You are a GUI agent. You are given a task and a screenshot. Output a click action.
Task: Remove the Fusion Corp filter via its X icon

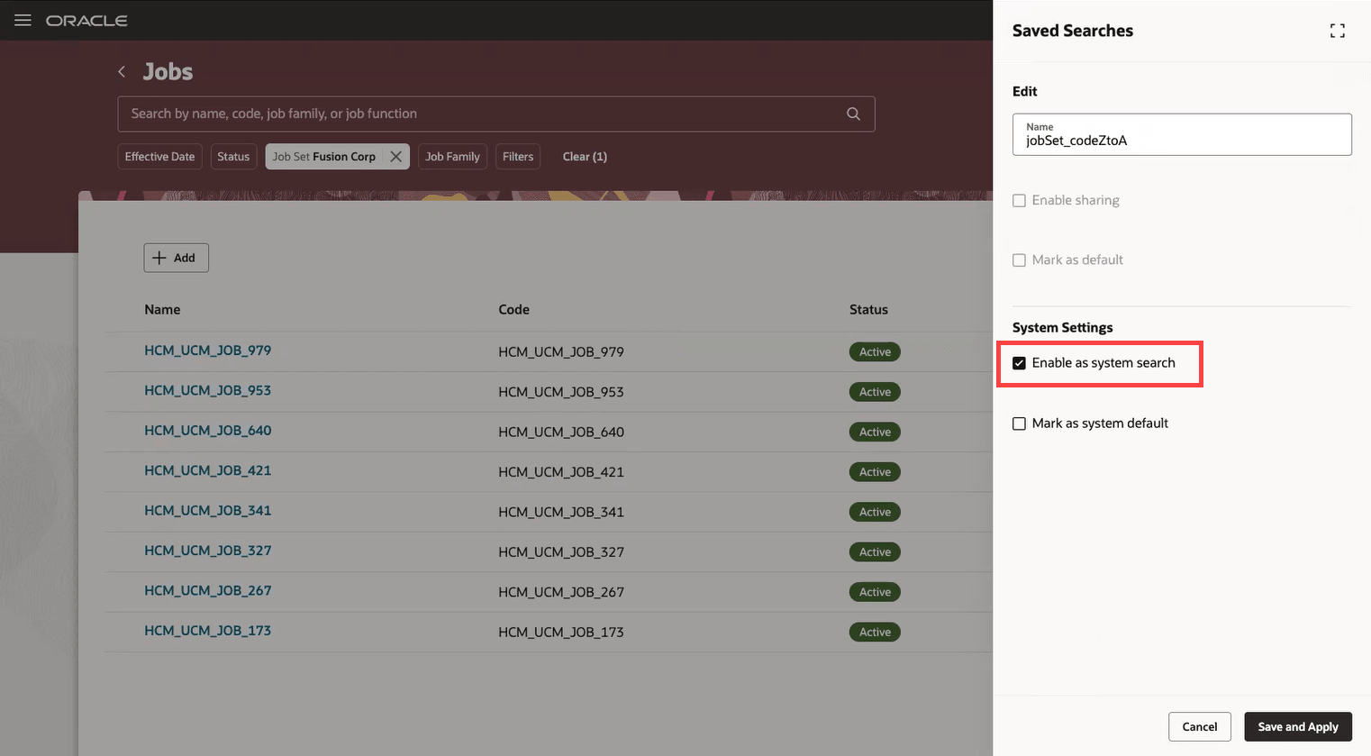coord(396,156)
